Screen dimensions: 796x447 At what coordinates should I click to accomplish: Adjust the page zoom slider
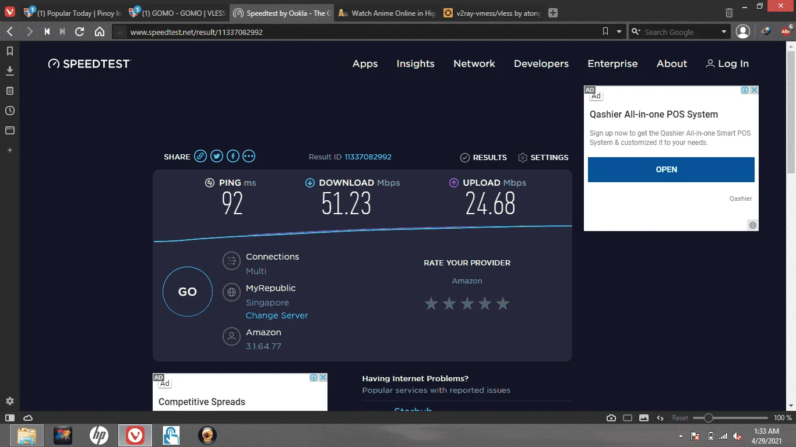pyautogui.click(x=730, y=418)
